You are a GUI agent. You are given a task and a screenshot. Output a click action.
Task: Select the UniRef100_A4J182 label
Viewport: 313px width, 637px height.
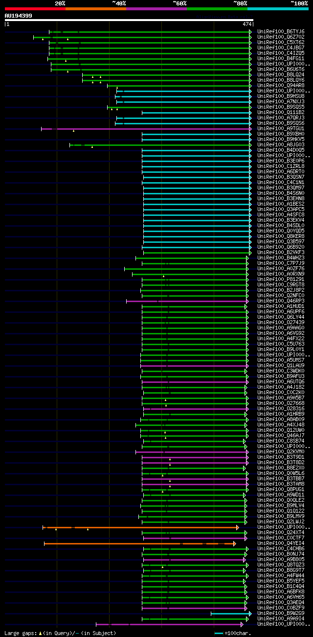tap(281, 387)
